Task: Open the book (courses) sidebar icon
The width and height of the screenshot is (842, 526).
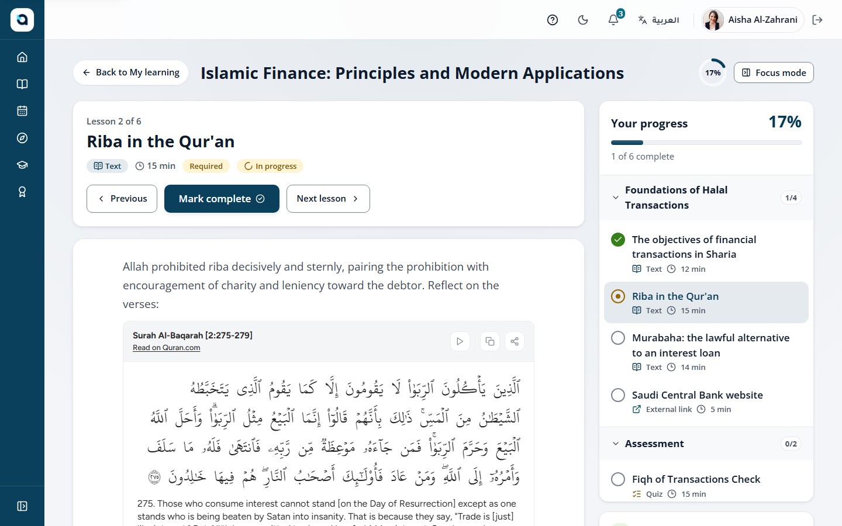Action: (x=22, y=84)
